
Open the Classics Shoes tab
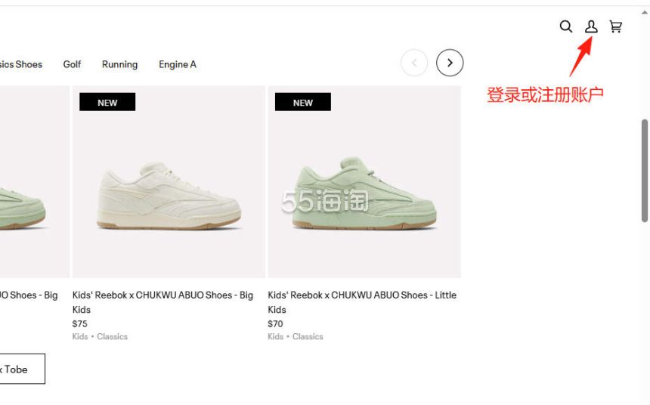point(20,64)
